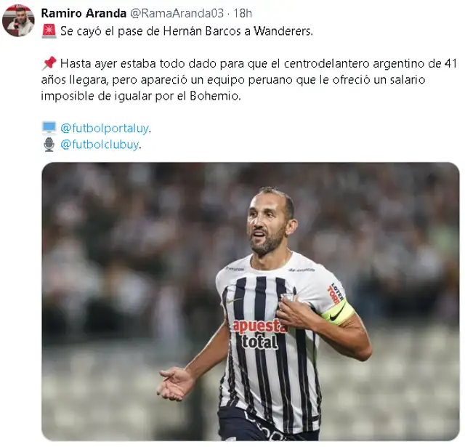Viewport: 465px width, 447px height.
Task: Open Ramiro Aranda display name
Action: [x=84, y=13]
